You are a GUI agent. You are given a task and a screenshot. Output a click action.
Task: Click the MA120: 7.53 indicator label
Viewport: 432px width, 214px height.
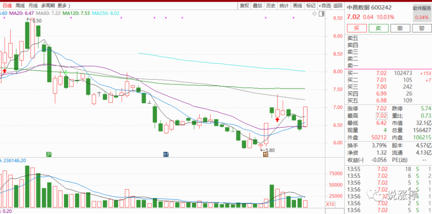click(x=76, y=13)
